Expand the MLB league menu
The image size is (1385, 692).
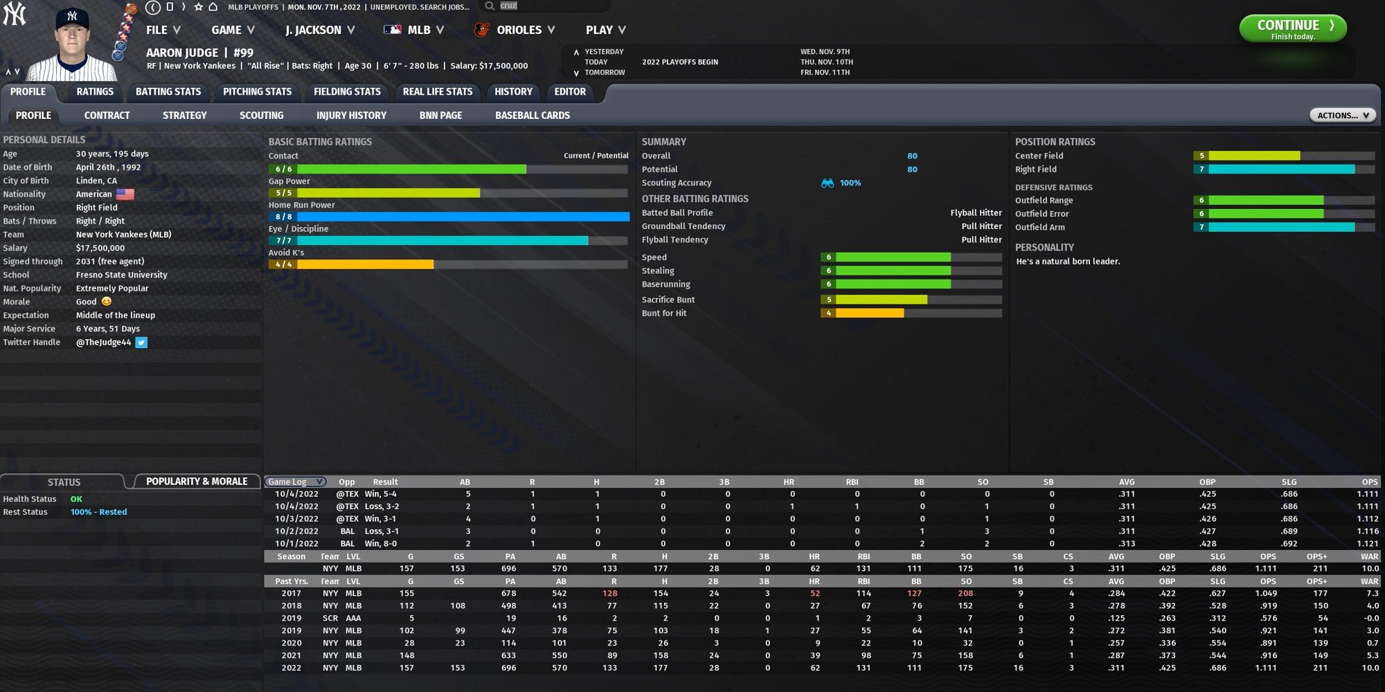point(425,30)
